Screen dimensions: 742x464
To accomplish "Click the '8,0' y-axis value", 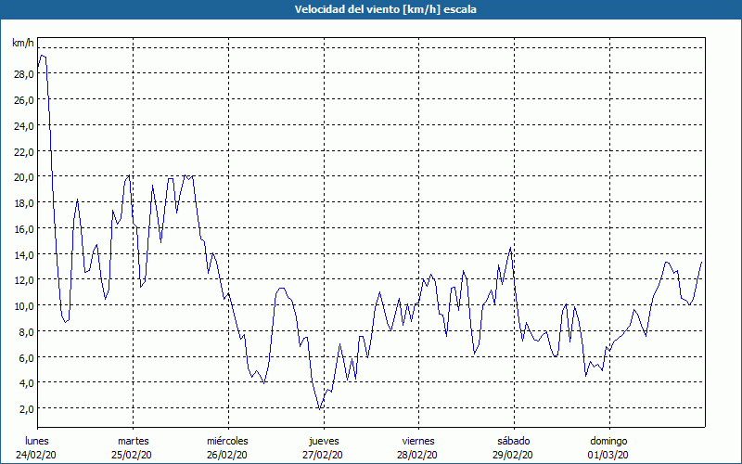I will (x=26, y=332).
